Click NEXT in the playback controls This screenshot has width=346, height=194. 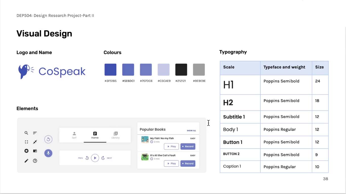coord(109,158)
